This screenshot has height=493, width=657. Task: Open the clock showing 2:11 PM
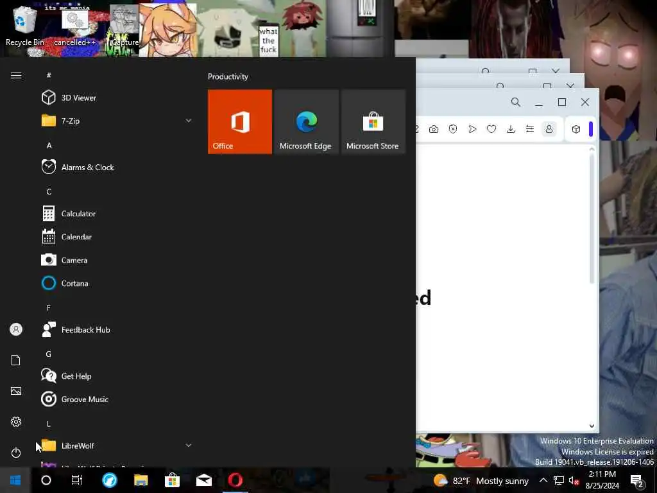(602, 480)
